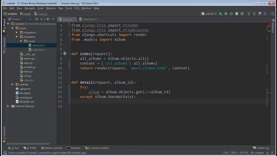Run with coverage icon in toolbar
The height and width of the screenshot is (156, 277).
click(x=231, y=14)
